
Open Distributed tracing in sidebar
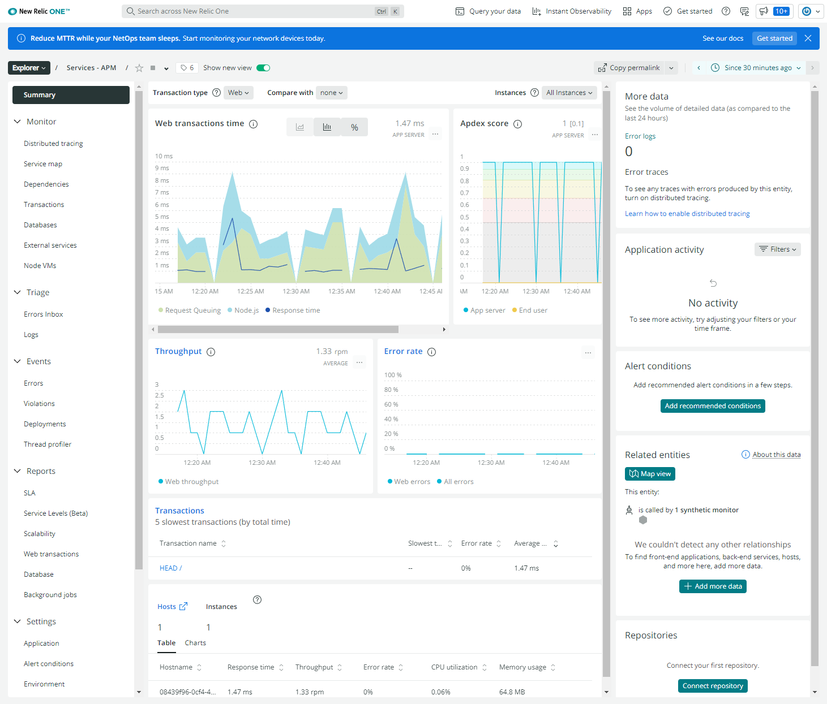pos(53,144)
